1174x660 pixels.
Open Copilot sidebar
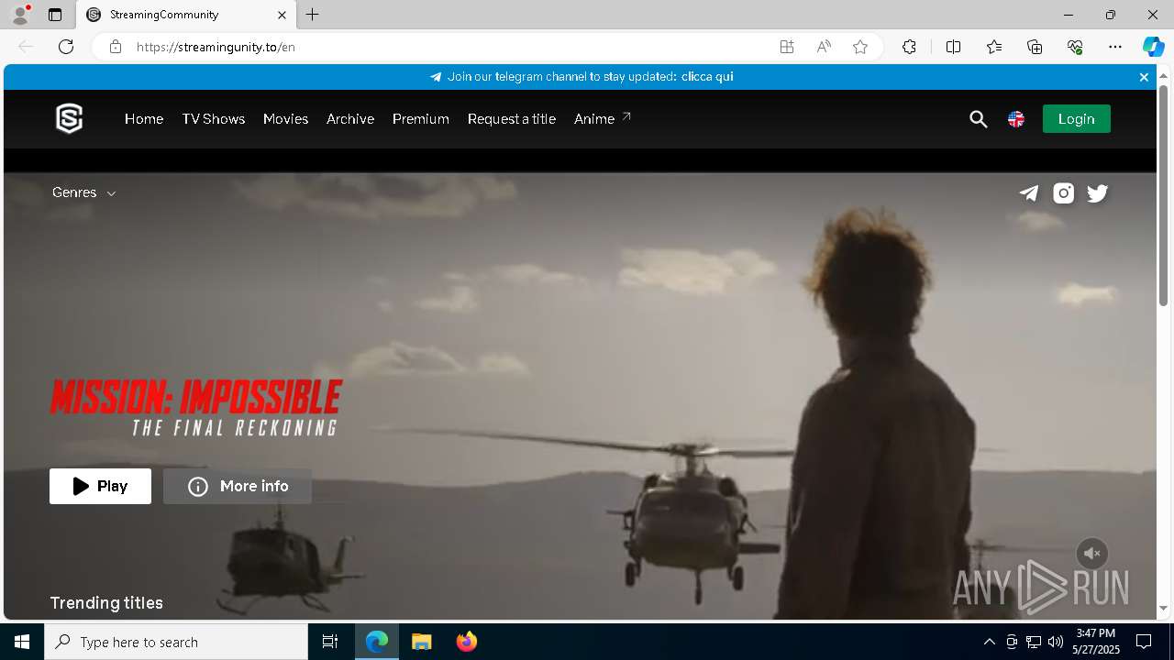click(1153, 47)
